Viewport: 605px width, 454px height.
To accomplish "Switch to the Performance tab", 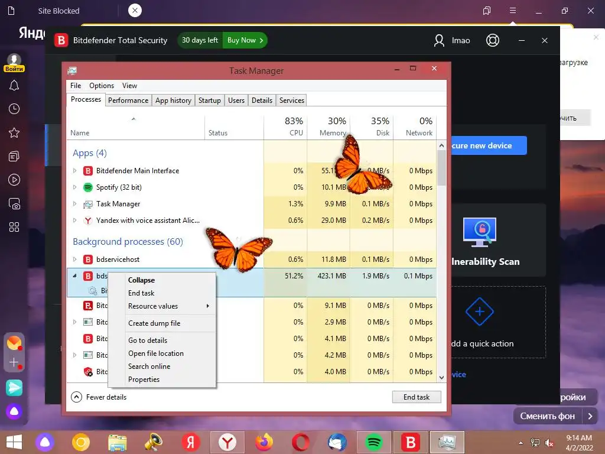I will pyautogui.click(x=128, y=100).
